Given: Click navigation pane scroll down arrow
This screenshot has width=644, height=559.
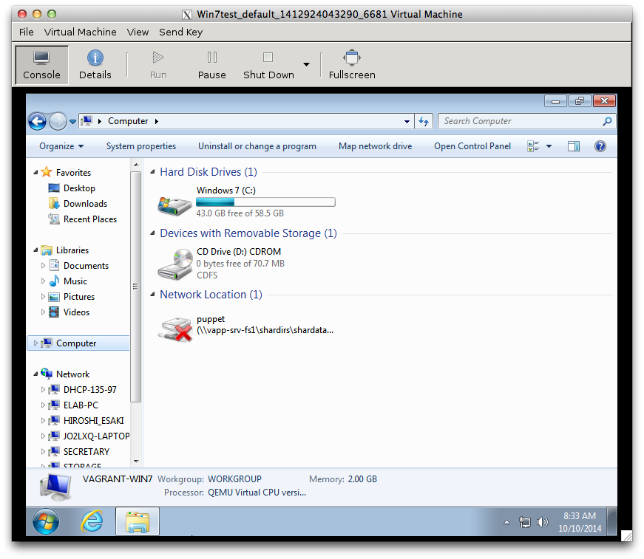Looking at the screenshot, I should pos(136,462).
